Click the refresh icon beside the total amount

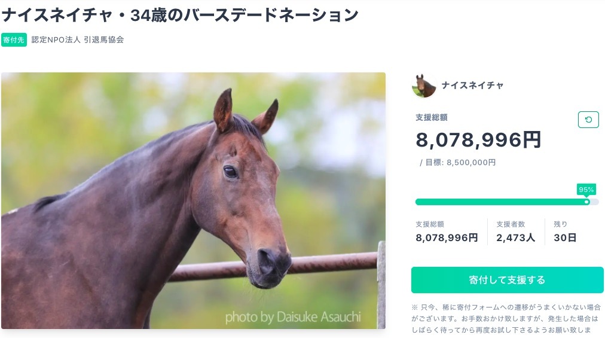pos(588,120)
